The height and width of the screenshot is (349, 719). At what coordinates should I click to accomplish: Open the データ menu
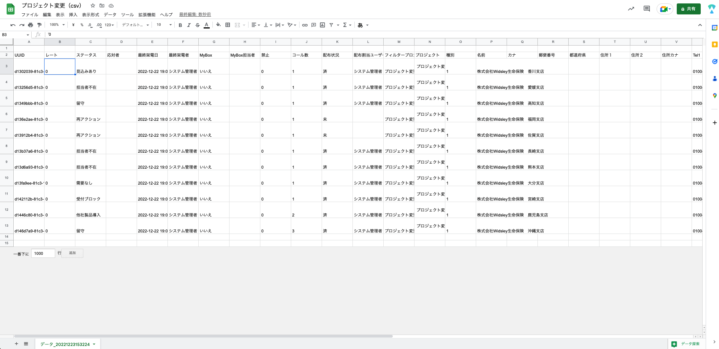[110, 15]
